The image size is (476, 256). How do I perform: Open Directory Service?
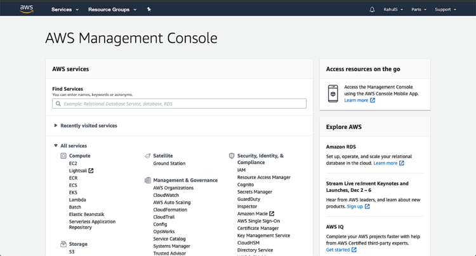point(255,250)
